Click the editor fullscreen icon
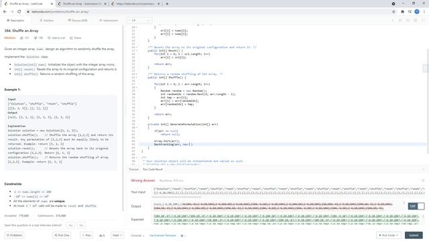The width and height of the screenshot is (429, 241). tap(423, 21)
